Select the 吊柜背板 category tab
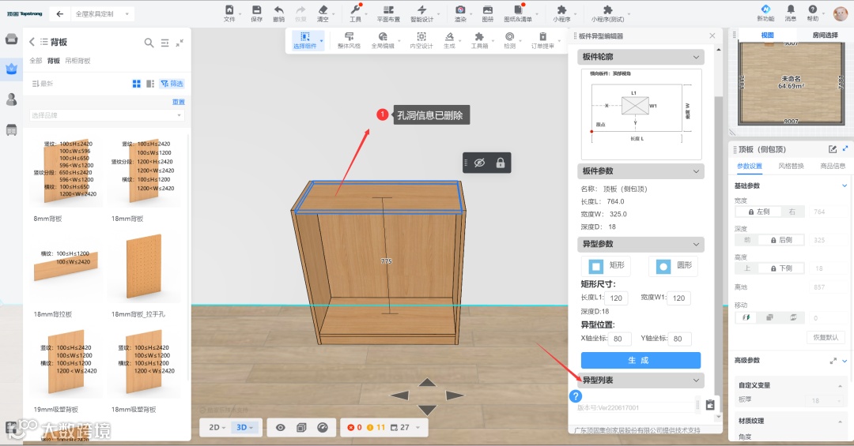The width and height of the screenshot is (854, 446). click(x=77, y=61)
